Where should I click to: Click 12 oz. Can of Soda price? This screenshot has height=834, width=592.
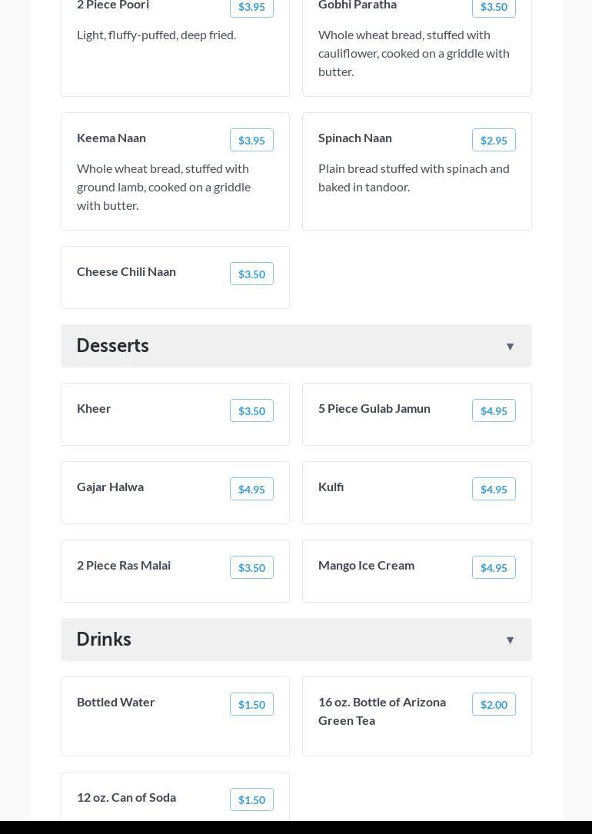(251, 799)
